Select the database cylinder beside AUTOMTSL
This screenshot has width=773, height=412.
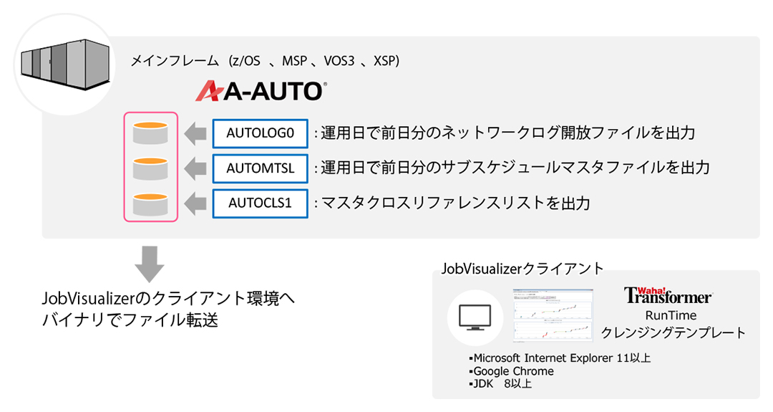150,169
